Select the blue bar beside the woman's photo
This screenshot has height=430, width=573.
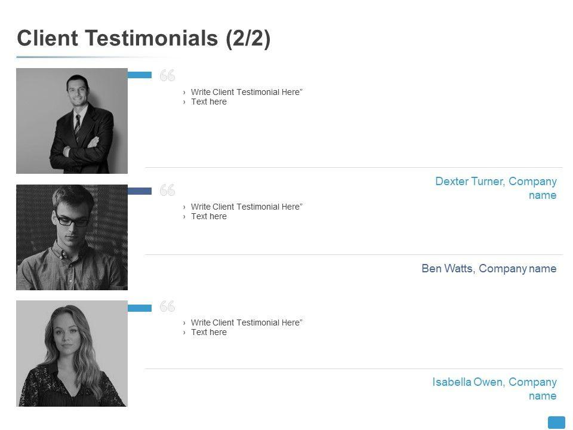140,308
